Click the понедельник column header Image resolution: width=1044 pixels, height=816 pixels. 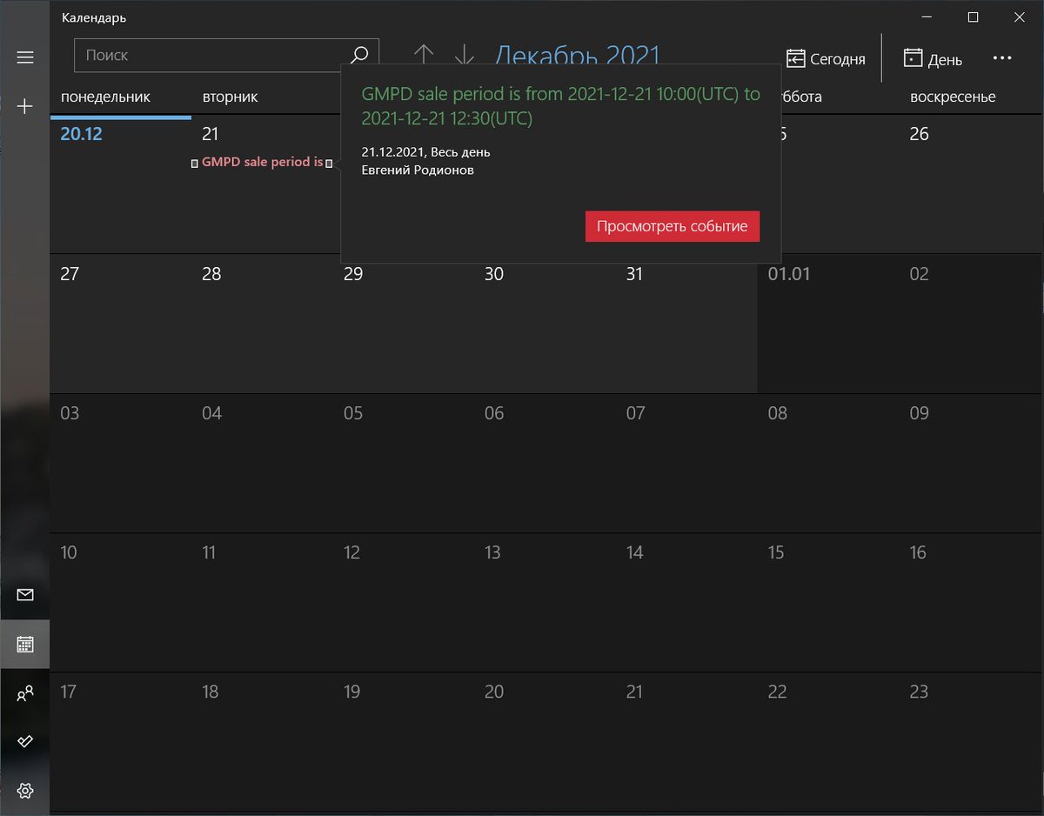click(105, 97)
